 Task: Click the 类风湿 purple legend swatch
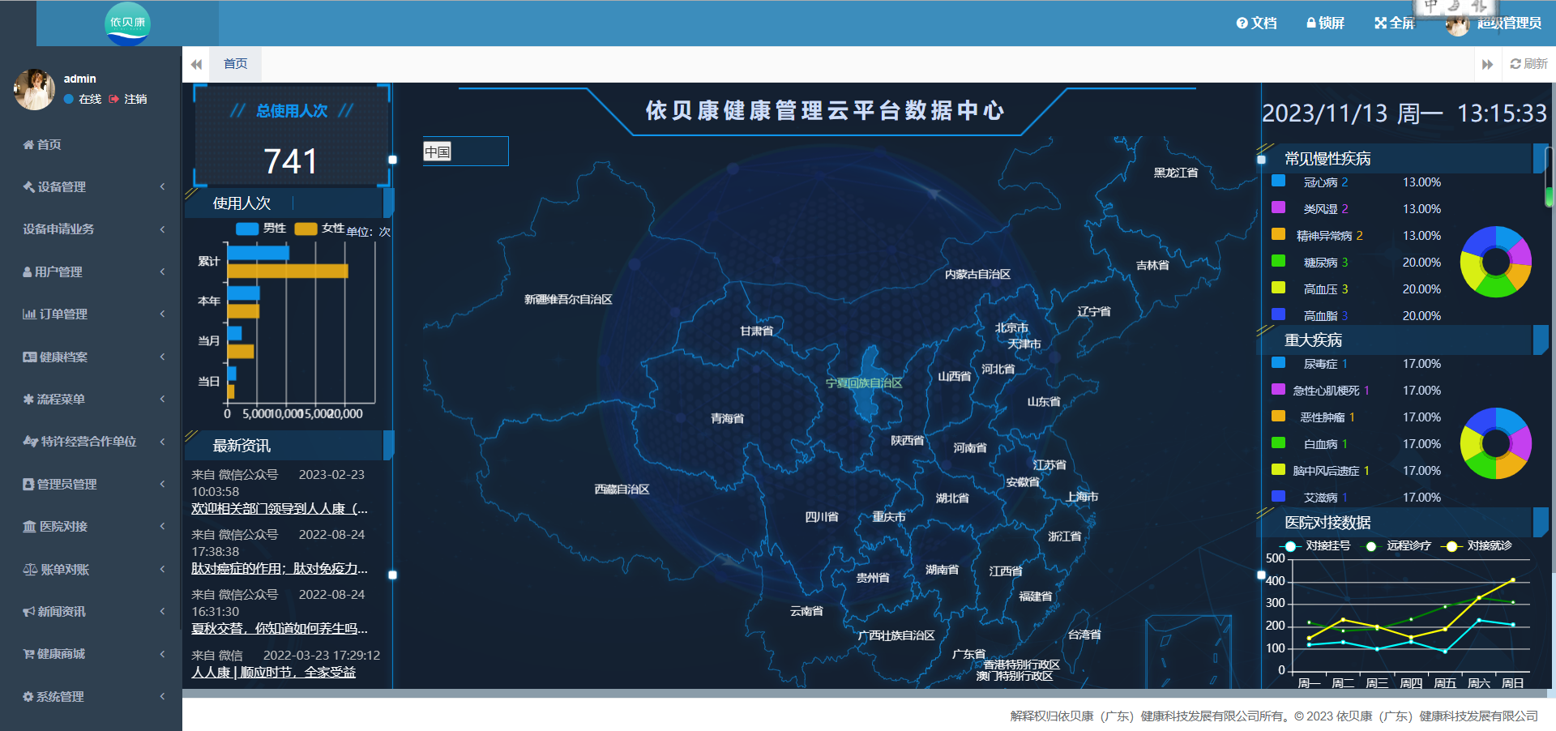point(1278,208)
